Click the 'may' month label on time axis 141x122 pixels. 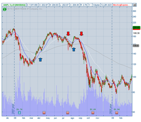tap(48, 118)
